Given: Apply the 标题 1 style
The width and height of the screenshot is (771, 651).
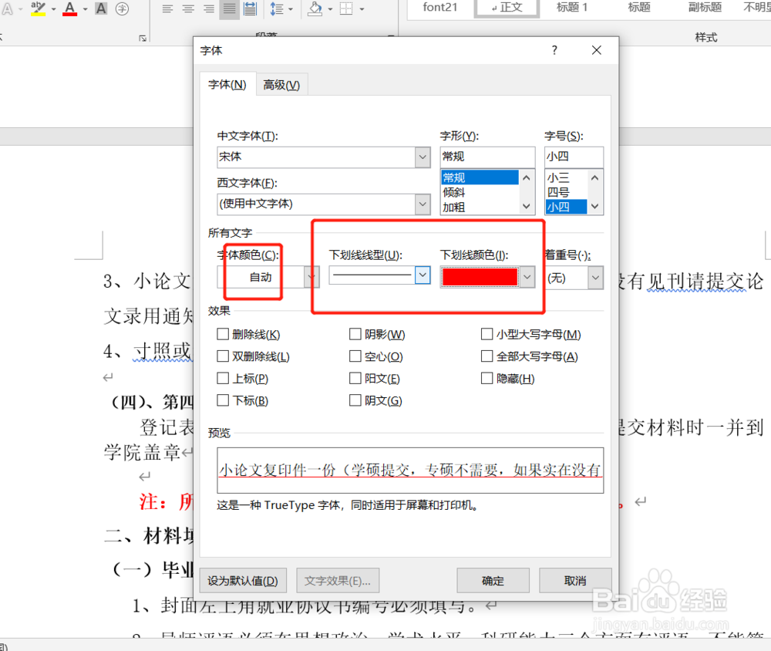Looking at the screenshot, I should [571, 8].
